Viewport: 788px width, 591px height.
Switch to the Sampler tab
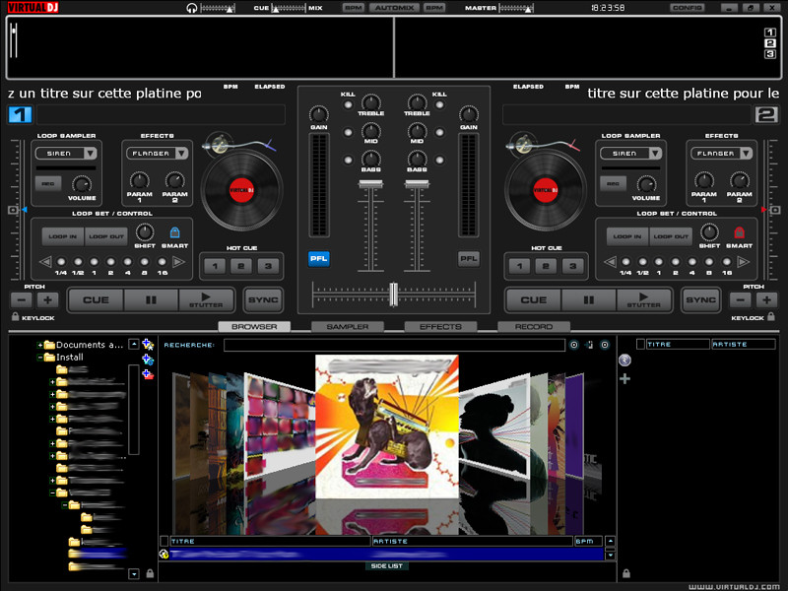point(348,327)
